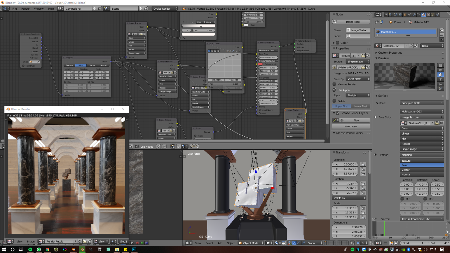Open Blender app in Windows taskbar

[x=82, y=249]
